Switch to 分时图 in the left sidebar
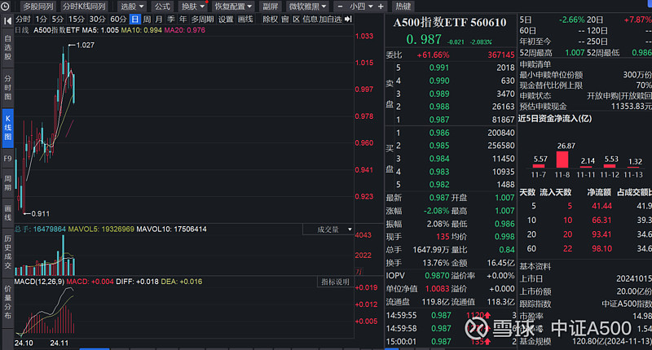The image size is (652, 350). coord(7,87)
